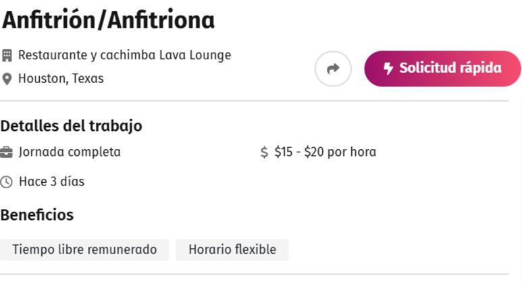
Task: Click the Hace 3 días posting date text
Action: pos(51,181)
